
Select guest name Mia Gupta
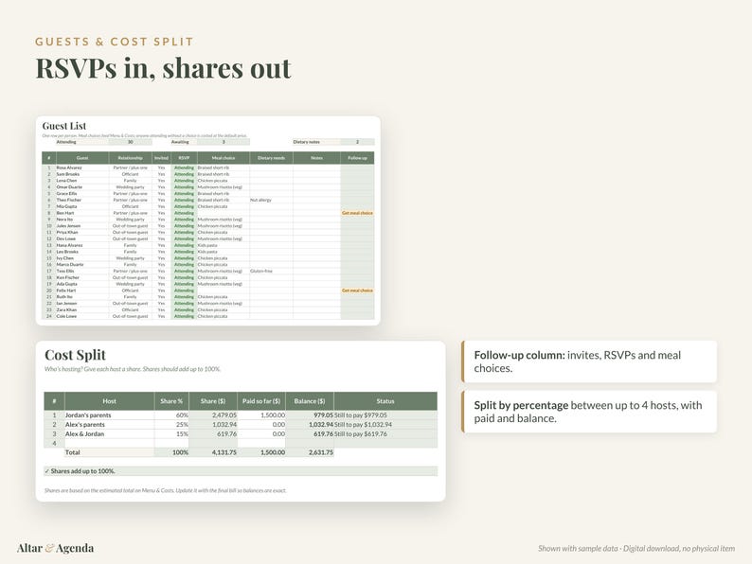(x=66, y=206)
